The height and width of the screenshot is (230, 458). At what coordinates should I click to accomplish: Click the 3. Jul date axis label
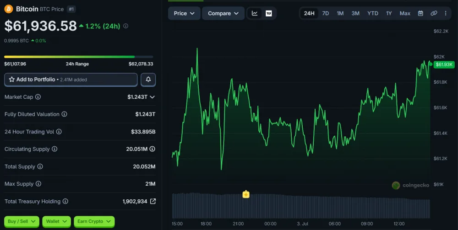(302, 224)
